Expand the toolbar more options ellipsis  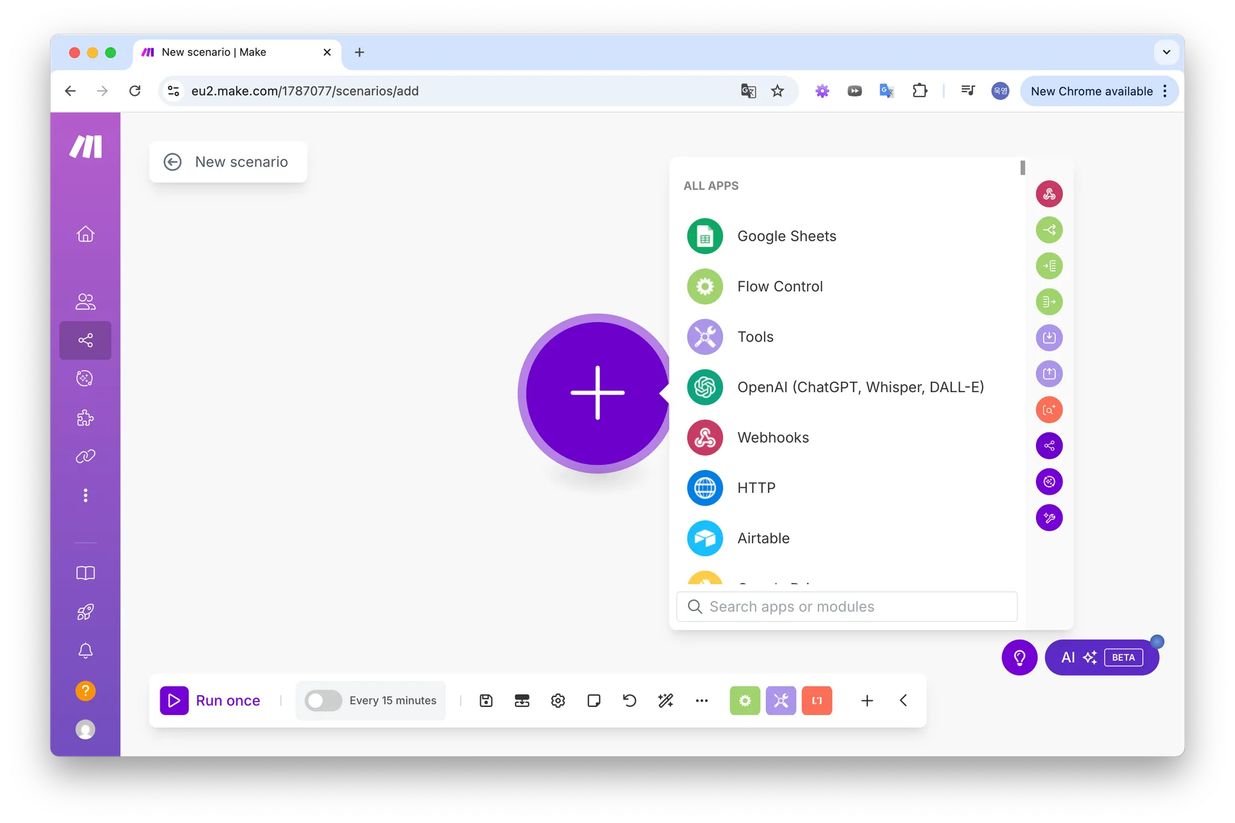pos(701,701)
